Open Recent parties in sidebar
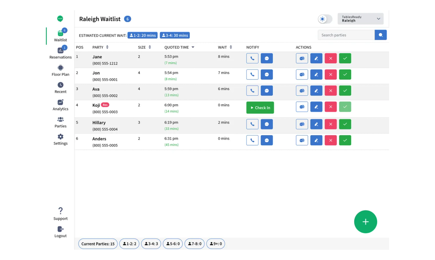The height and width of the screenshot is (260, 435). point(61,88)
